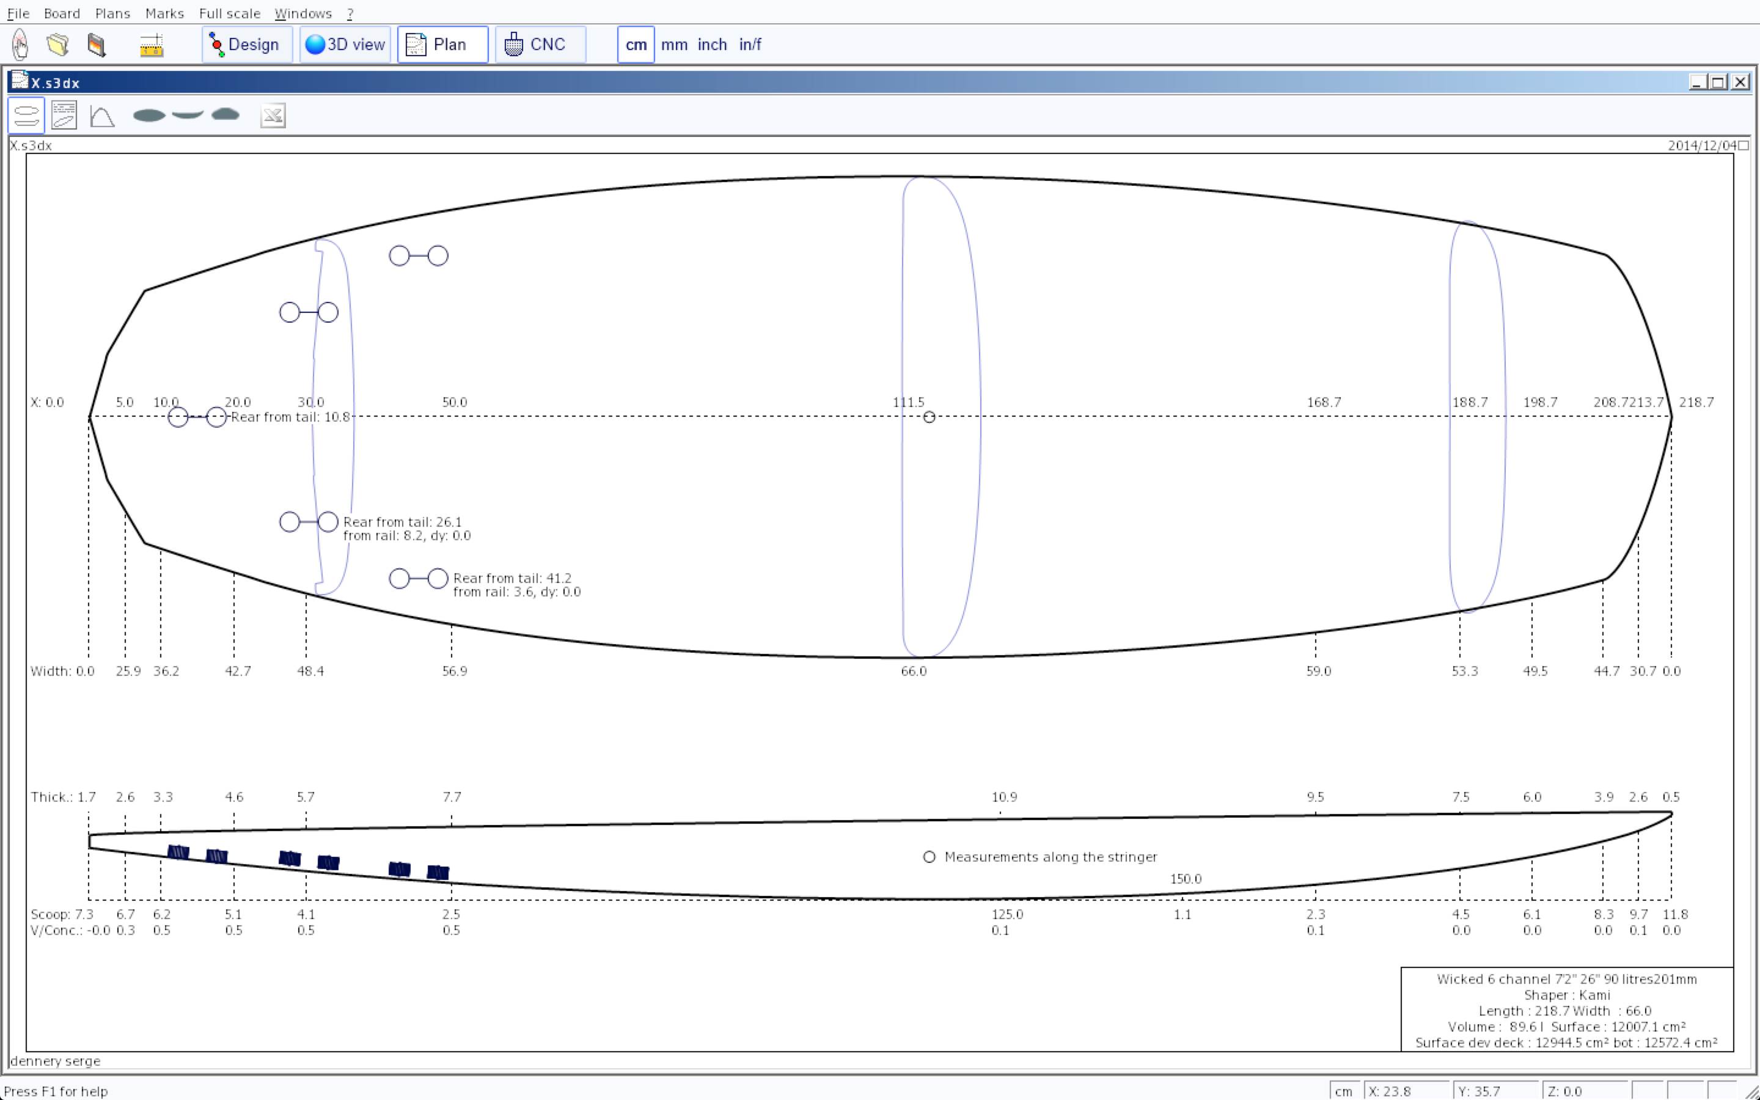The width and height of the screenshot is (1760, 1100).
Task: Open the specification sheet plan icon
Action: click(x=64, y=116)
